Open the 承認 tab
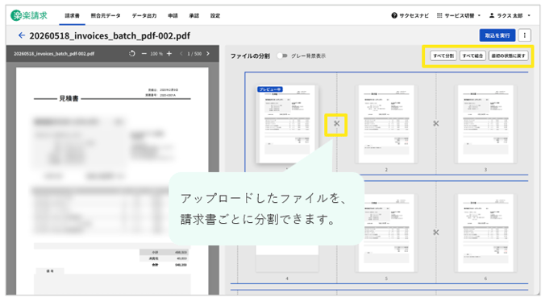 [x=194, y=15]
